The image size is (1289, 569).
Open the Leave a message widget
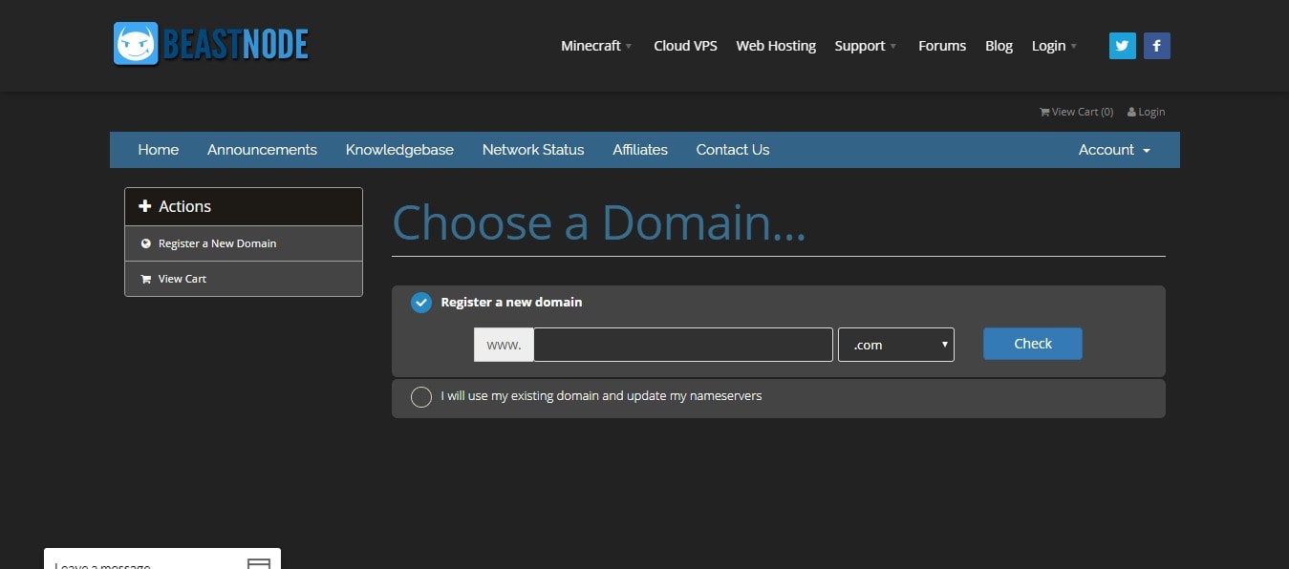162,558
